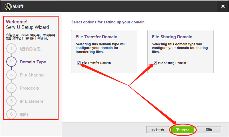Select step 4 circle Protocols
Image resolution: width=229 pixels, height=137 pixels.
coord(11,88)
